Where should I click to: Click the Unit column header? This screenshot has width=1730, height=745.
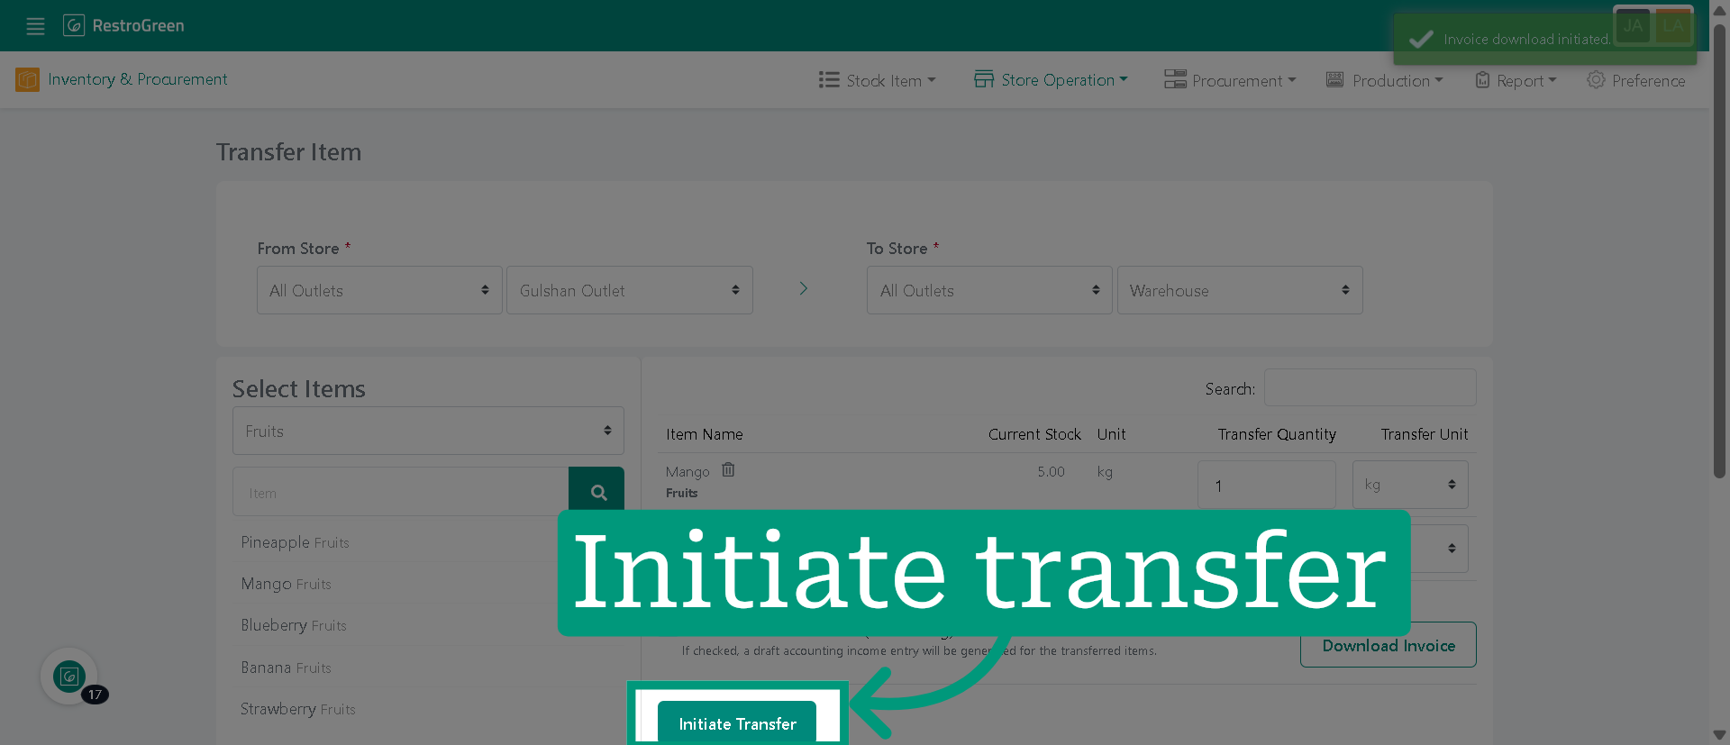coord(1111,434)
